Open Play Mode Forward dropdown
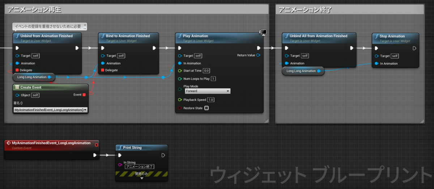 [208, 91]
